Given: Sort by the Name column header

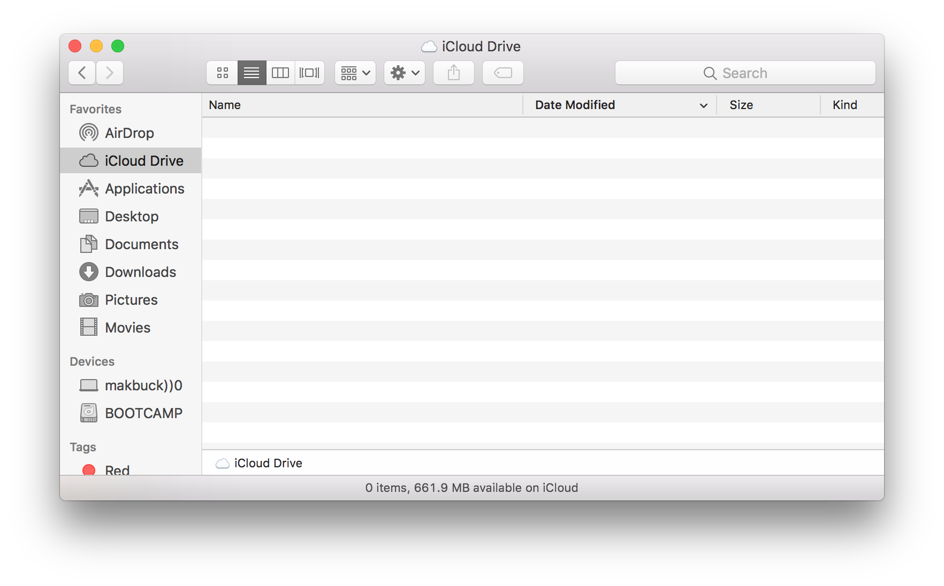Looking at the screenshot, I should coord(362,105).
